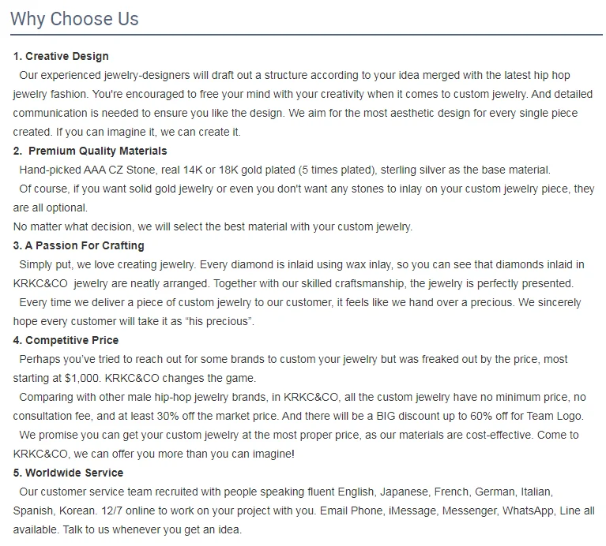606x546 pixels.
Task: Click the horizontal divider under the main heading
Action: pyautogui.click(x=307, y=35)
